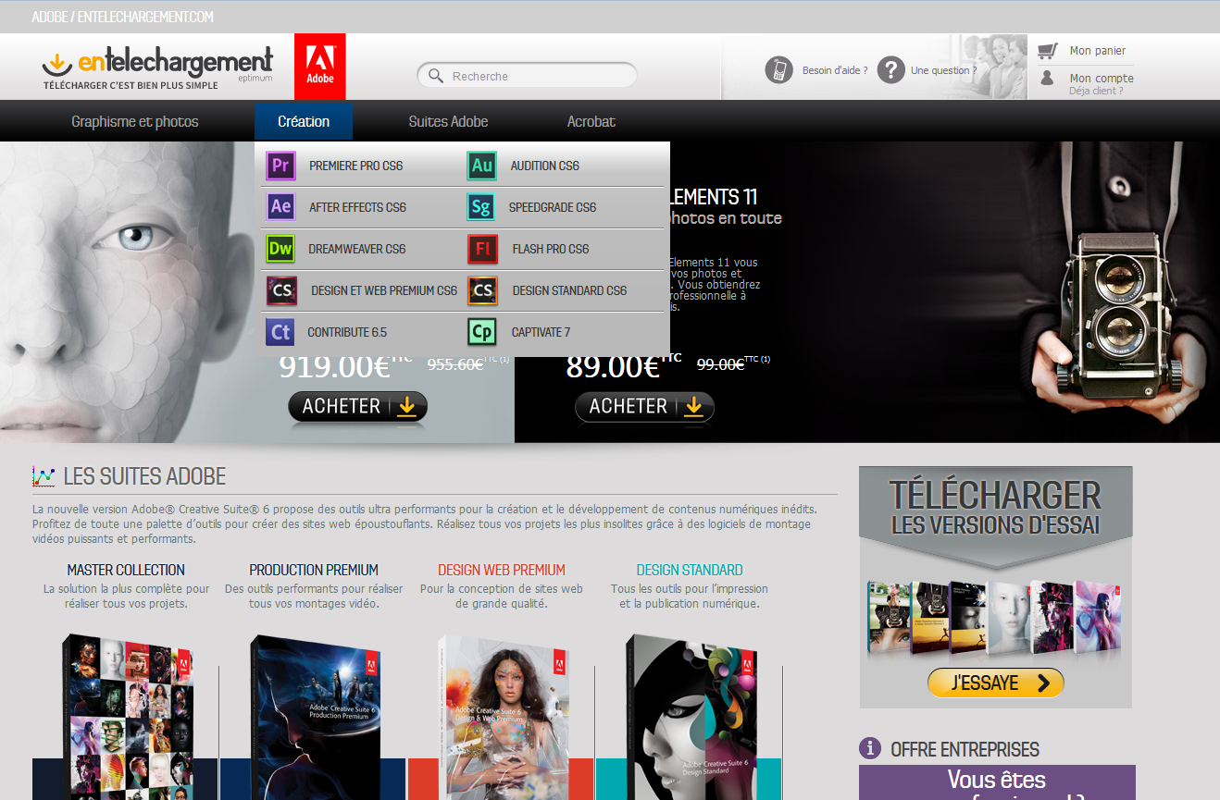Click the Design et Web Premium CS icon
Viewport: 1220px width, 800px height.
(281, 290)
